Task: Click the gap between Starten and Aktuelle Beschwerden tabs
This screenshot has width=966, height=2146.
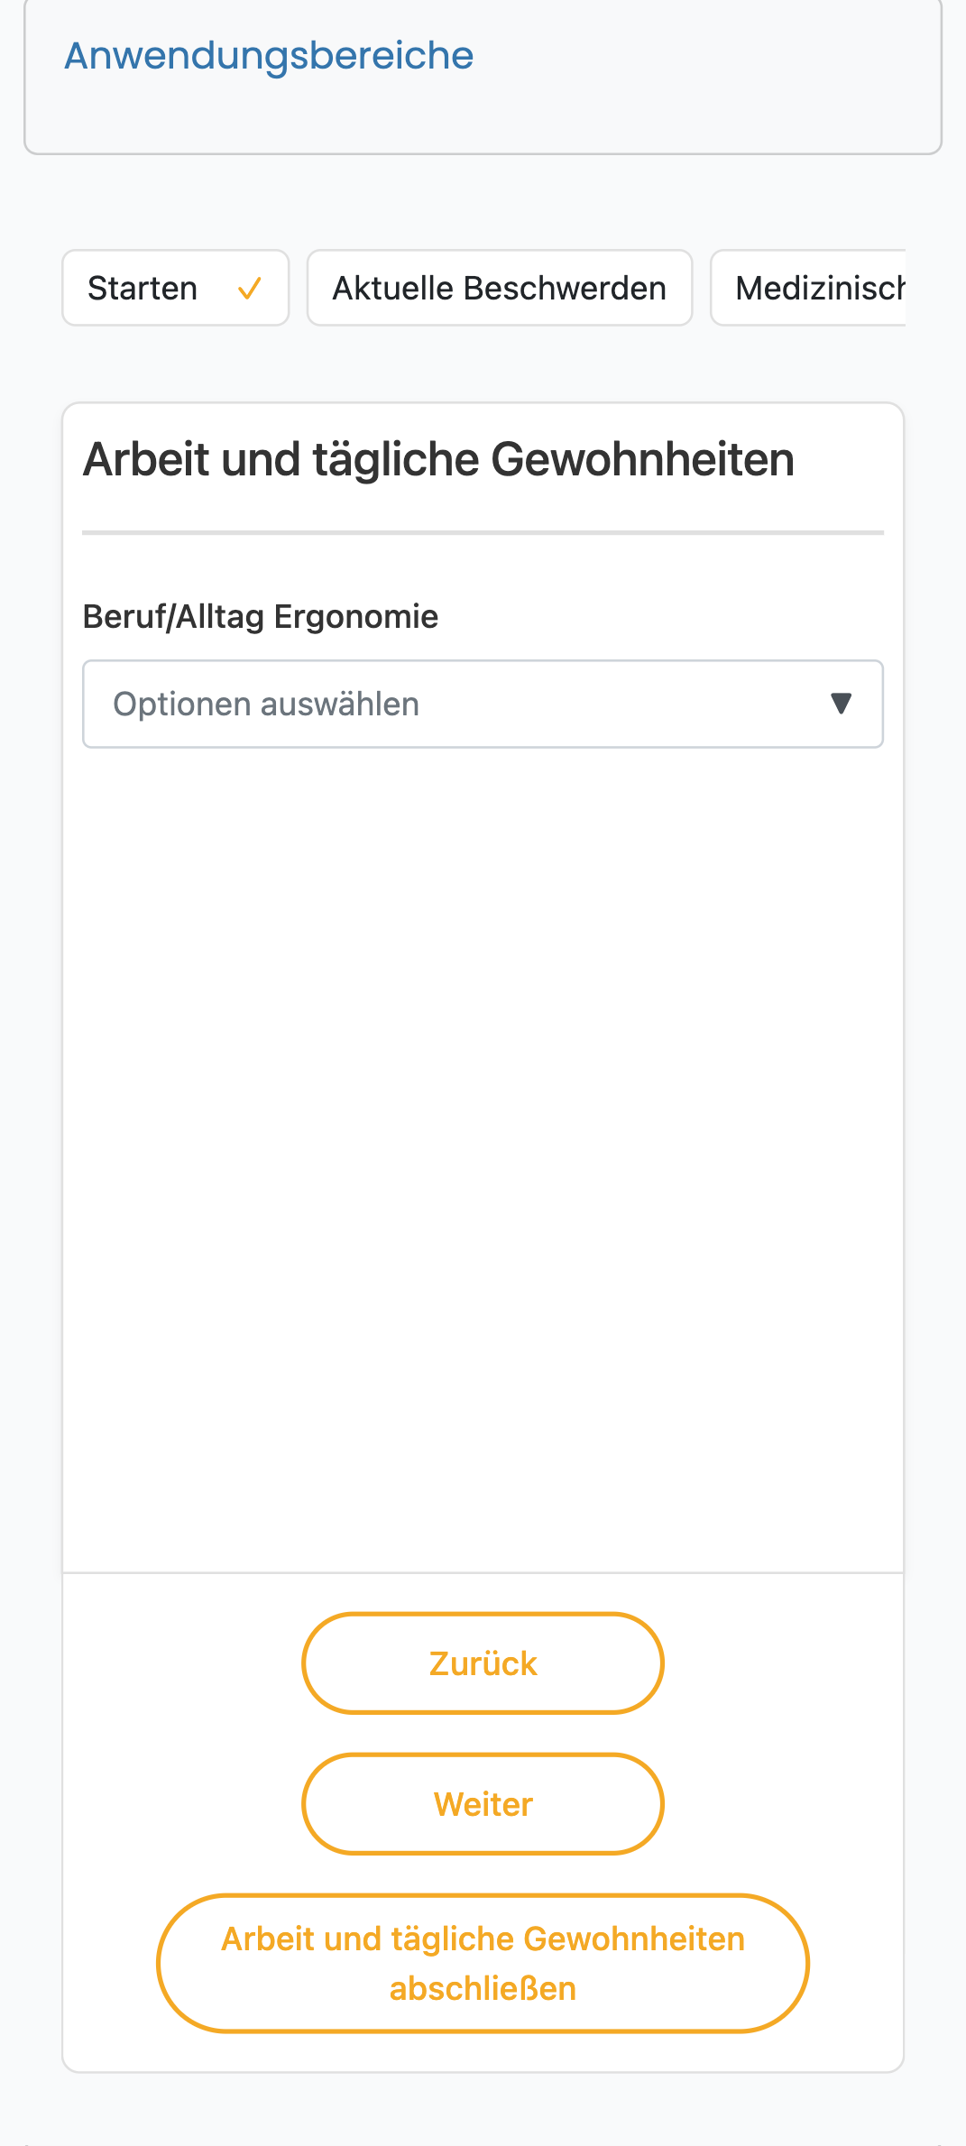Action: point(299,288)
